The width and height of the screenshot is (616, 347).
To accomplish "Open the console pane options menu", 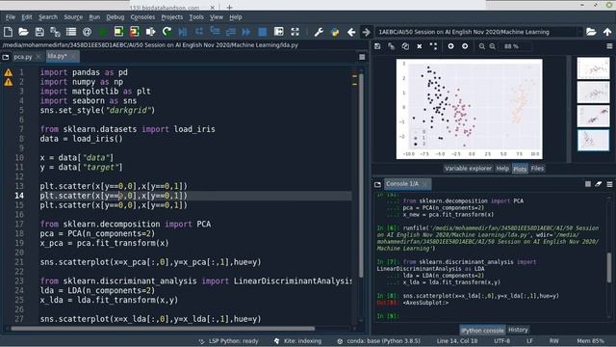I will (x=609, y=184).
